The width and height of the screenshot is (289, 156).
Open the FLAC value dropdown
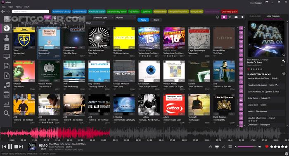pos(95,23)
